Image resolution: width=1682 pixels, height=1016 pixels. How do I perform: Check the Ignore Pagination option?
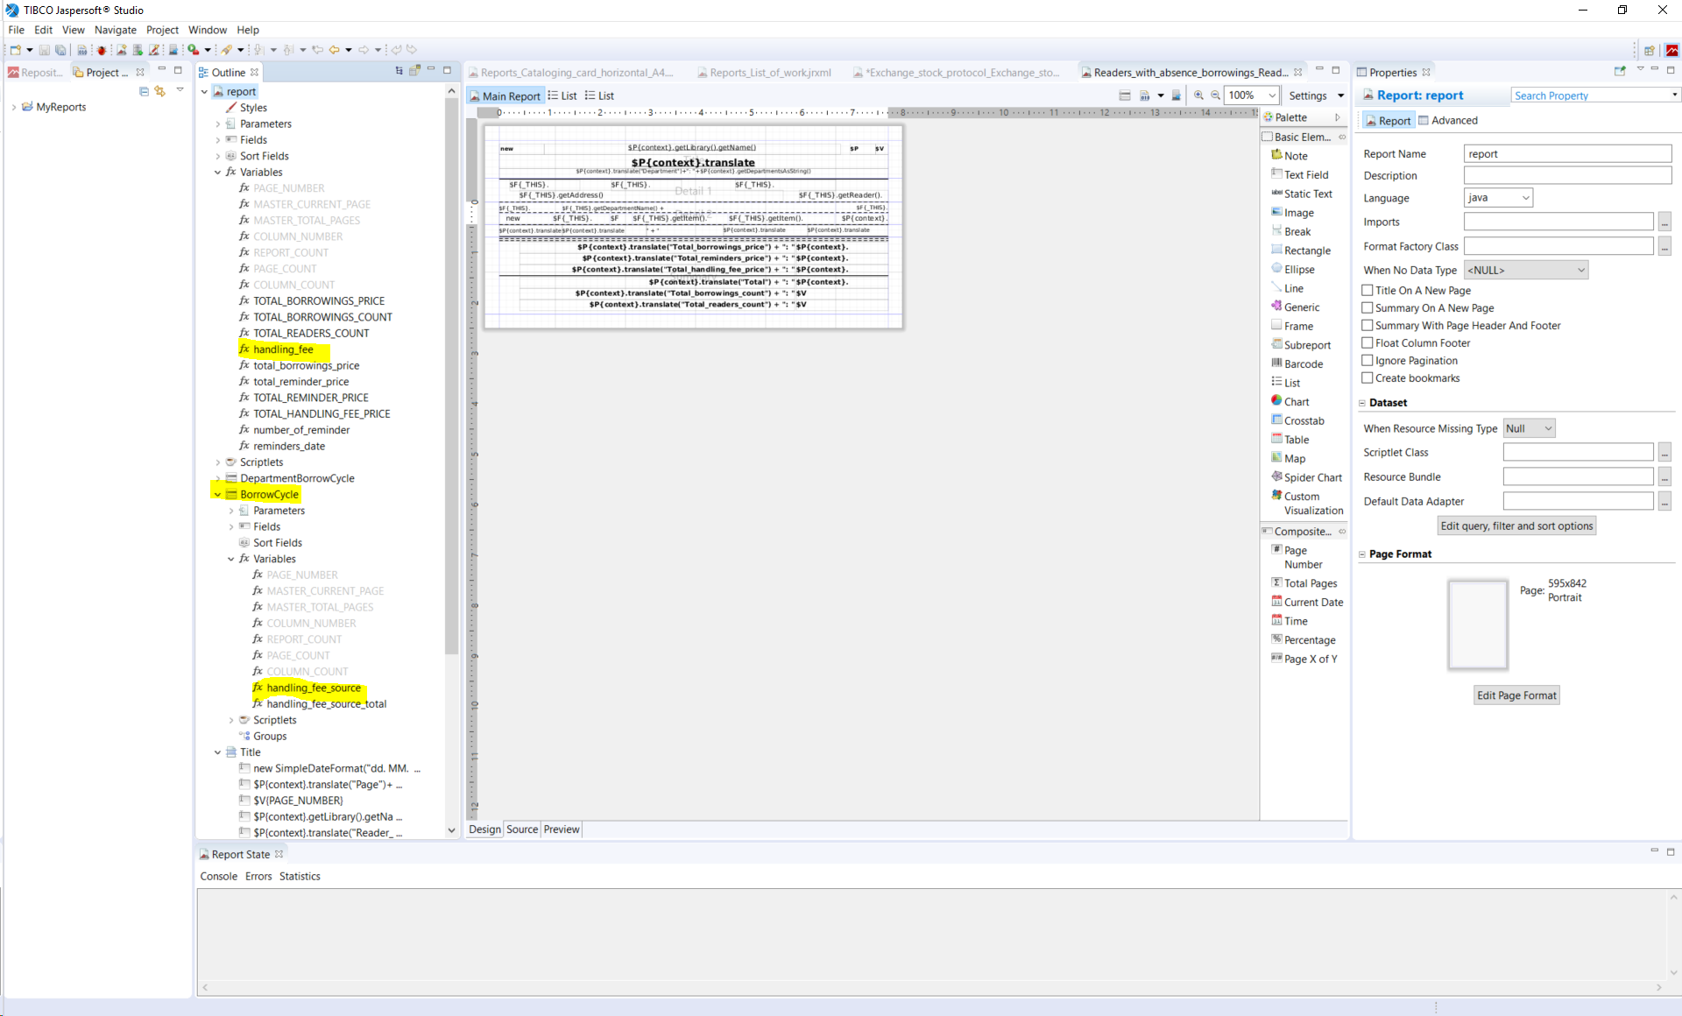[1368, 361]
